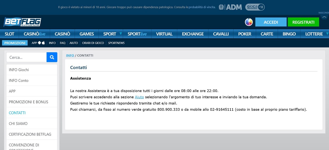Open the probabilità di vincita link
This screenshot has width=329, height=150.
tap(202, 7)
